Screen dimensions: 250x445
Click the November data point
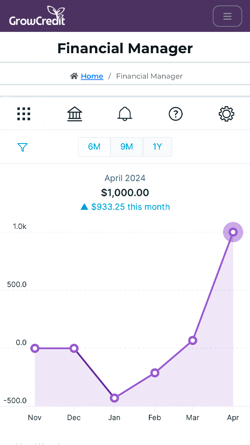(x=35, y=348)
